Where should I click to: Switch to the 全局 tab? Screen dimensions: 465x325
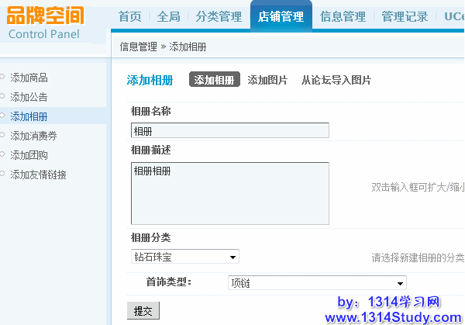click(x=168, y=16)
